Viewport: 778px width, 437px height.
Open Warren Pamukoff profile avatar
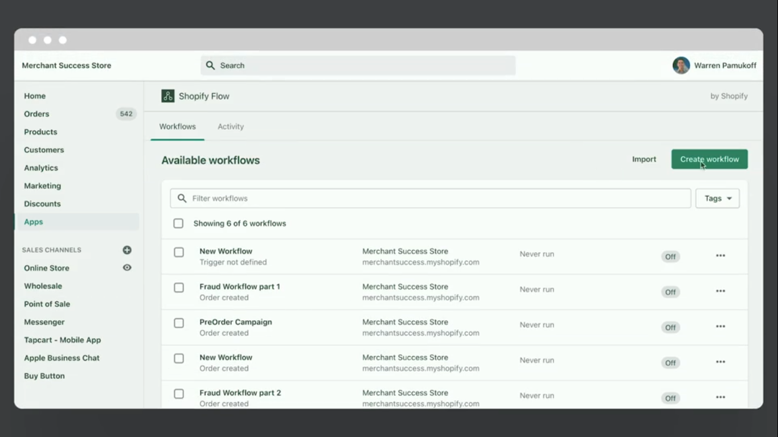point(681,65)
